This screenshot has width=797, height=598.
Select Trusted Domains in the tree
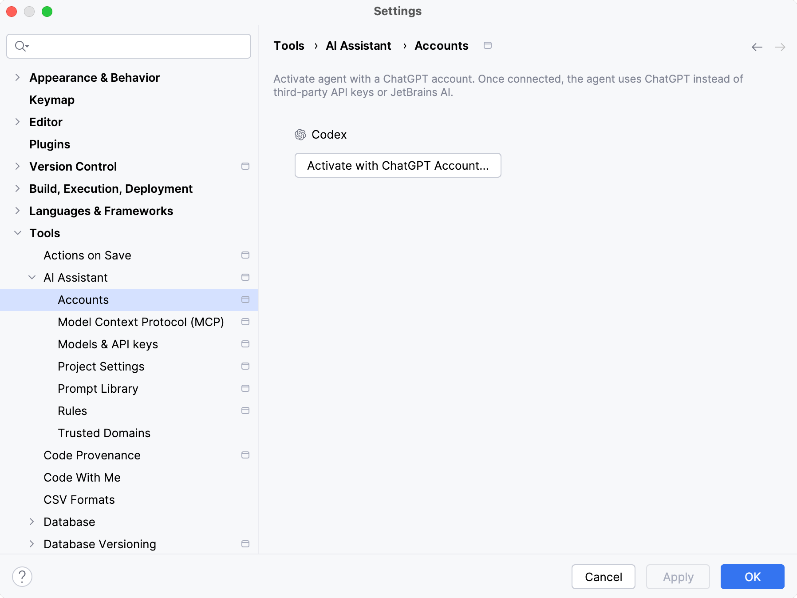pyautogui.click(x=104, y=433)
